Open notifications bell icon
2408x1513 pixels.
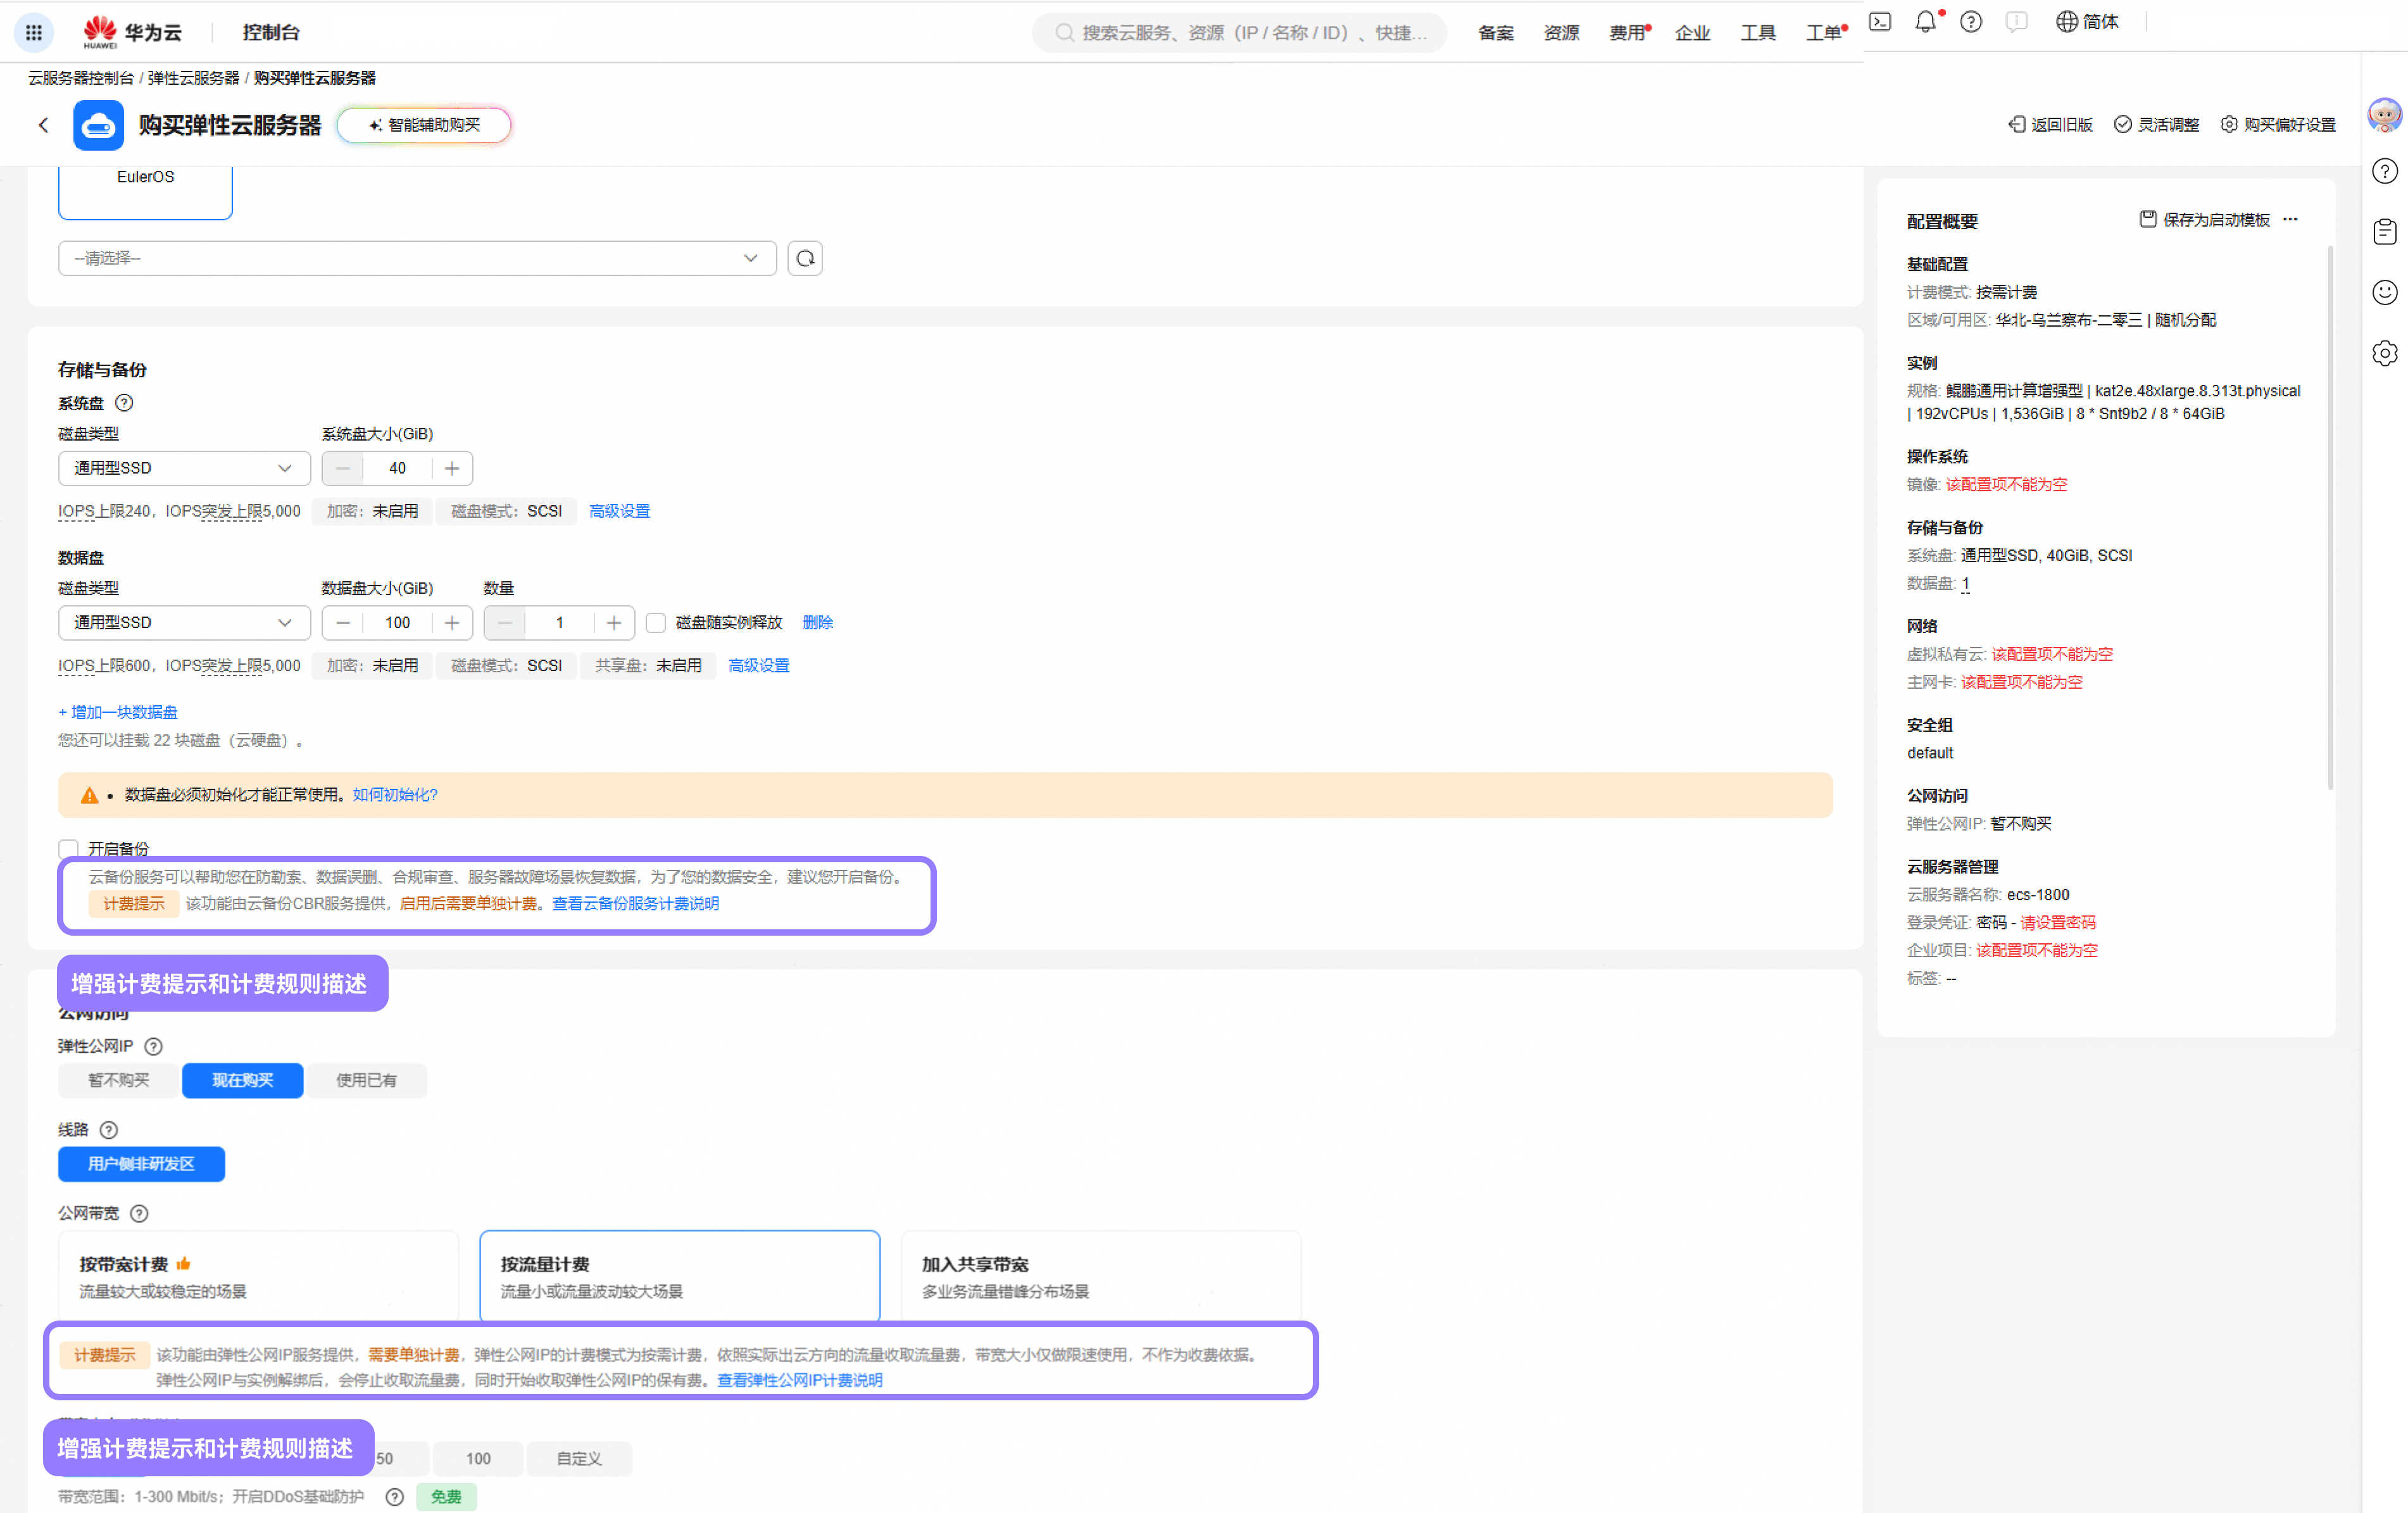(1925, 22)
